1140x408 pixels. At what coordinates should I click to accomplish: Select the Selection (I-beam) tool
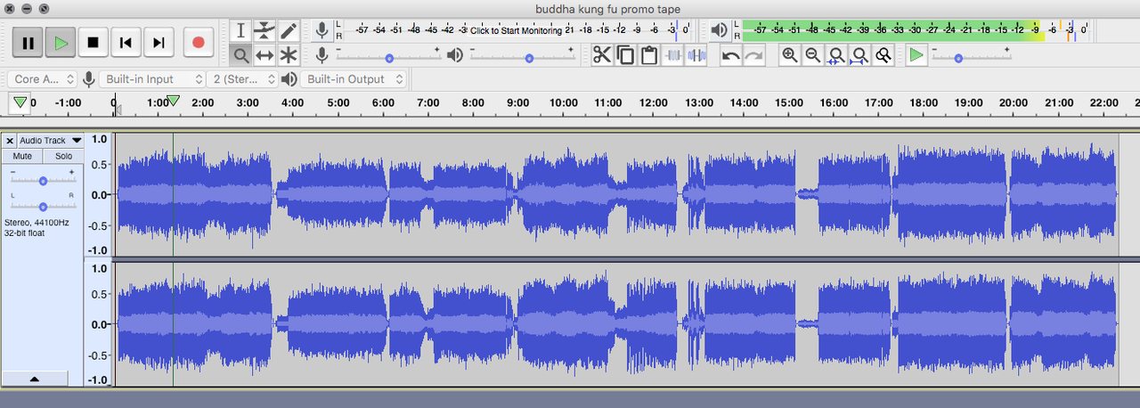[x=240, y=30]
